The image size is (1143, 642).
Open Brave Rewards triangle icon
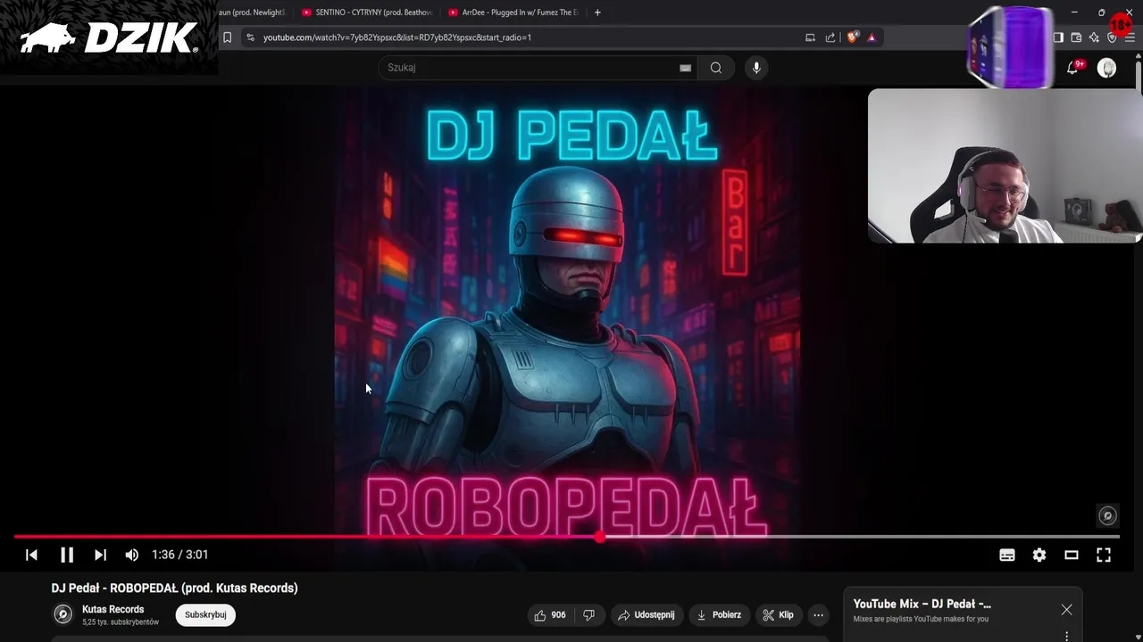pos(872,37)
